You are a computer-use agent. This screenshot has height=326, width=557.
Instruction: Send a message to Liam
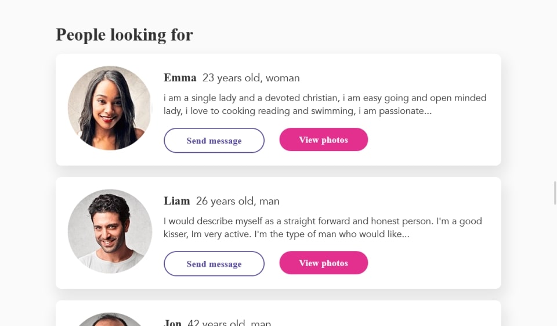pyautogui.click(x=214, y=264)
